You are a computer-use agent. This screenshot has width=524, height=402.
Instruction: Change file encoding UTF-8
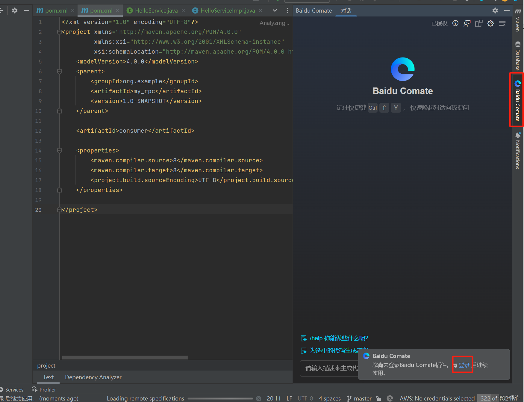tap(305, 398)
